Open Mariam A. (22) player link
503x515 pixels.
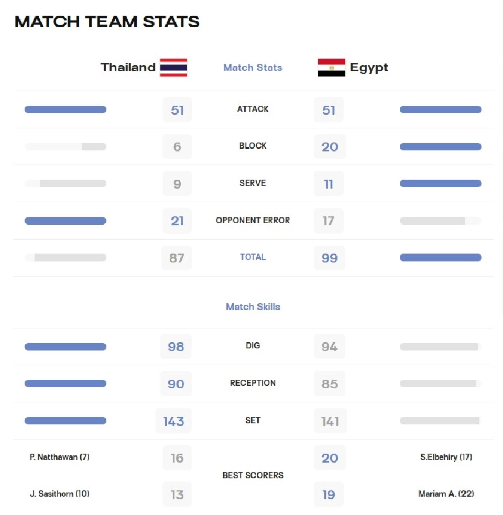[446, 494]
